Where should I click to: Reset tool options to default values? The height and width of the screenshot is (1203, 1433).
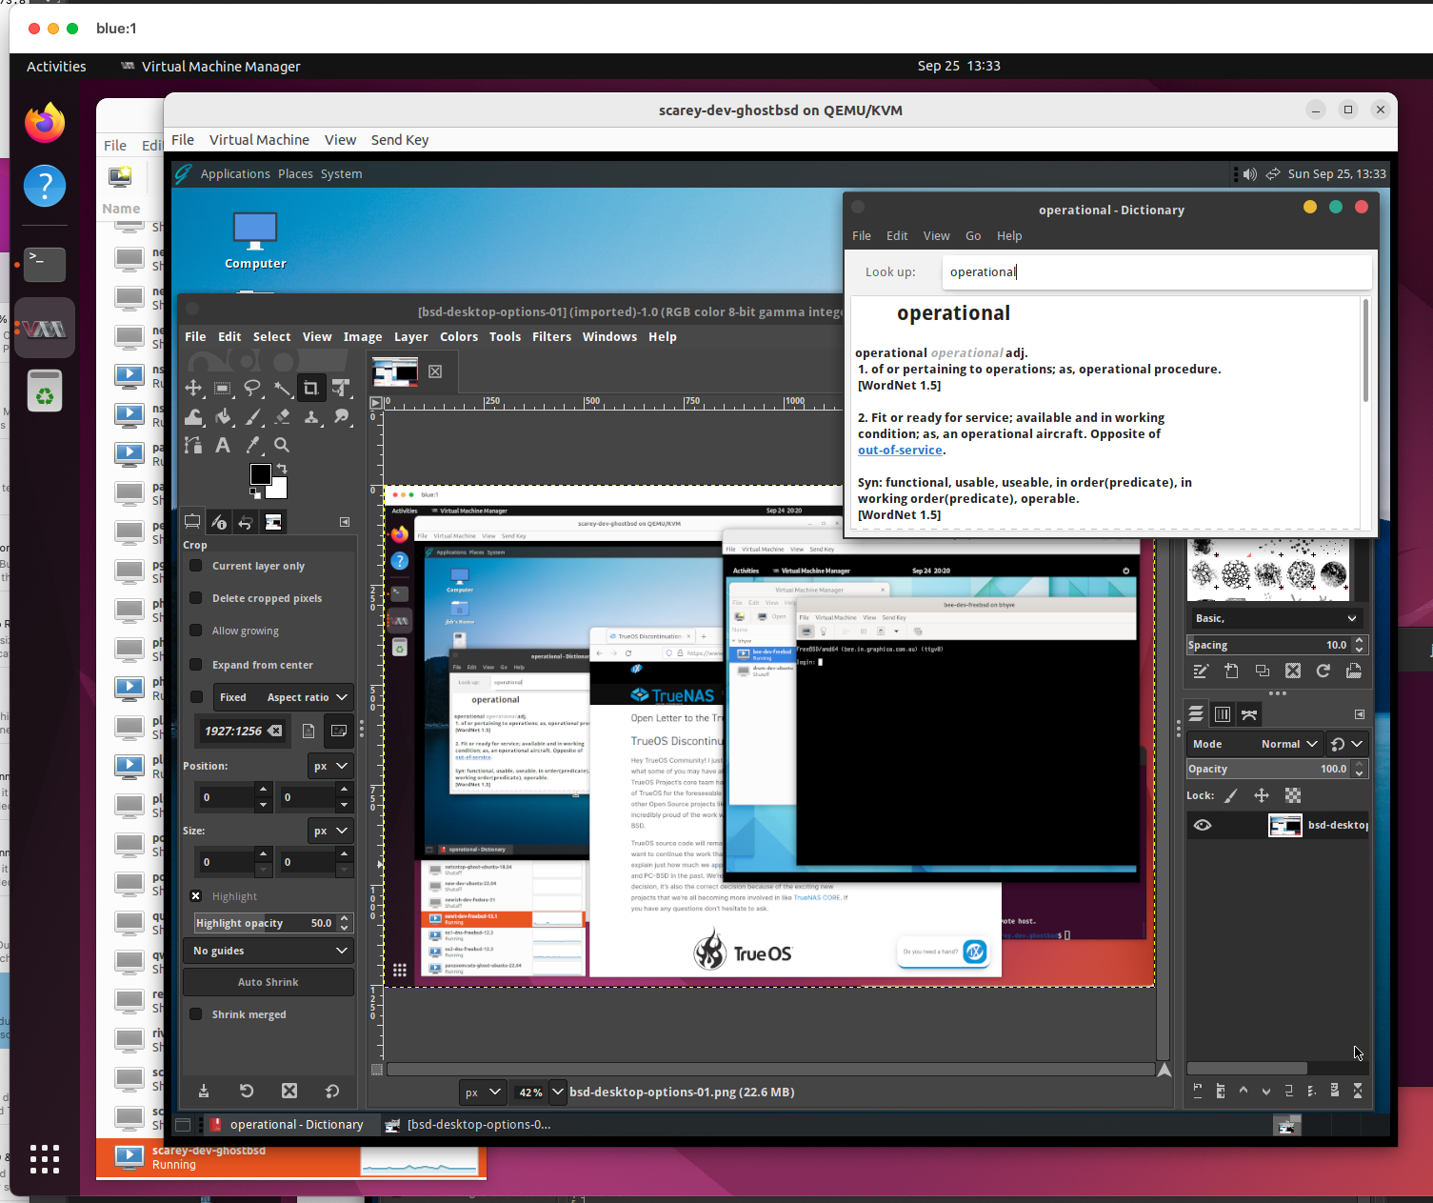coord(332,1092)
